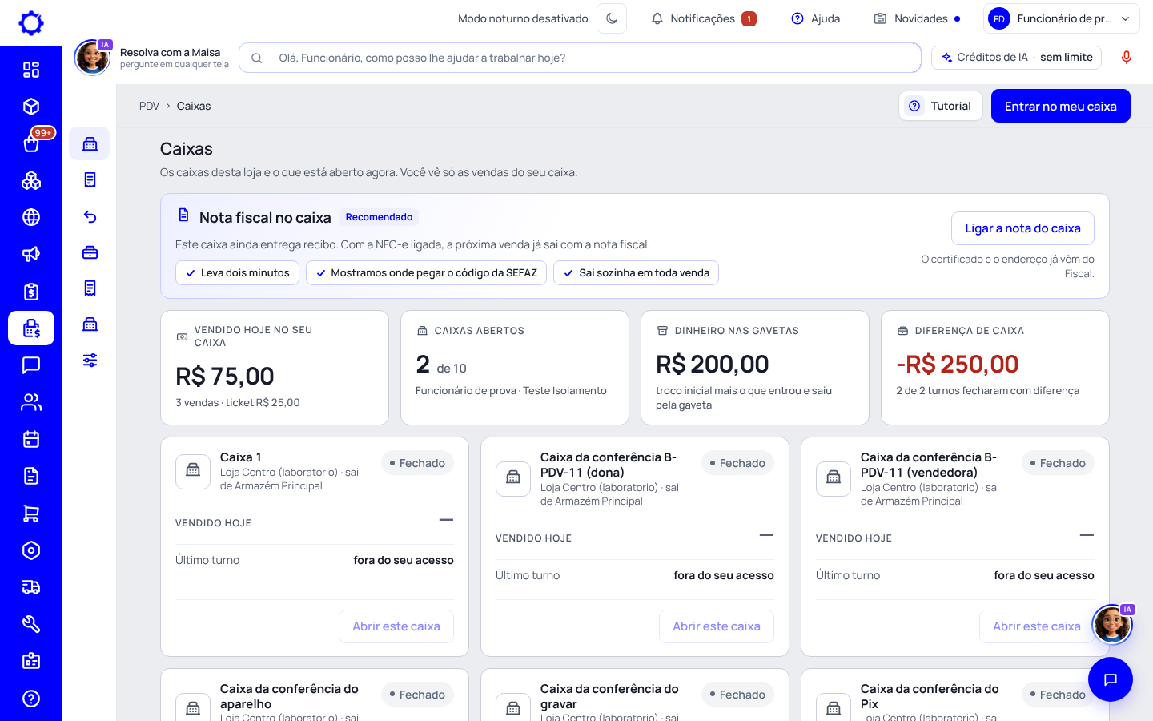The image size is (1153, 721).
Task: Open the megaphone marketing icon
Action: click(x=31, y=254)
